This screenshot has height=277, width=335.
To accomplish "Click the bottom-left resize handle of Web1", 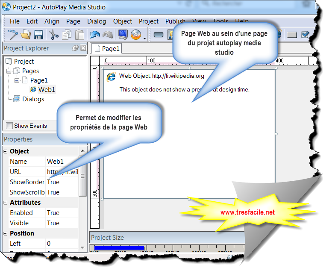I will [x=103, y=199].
